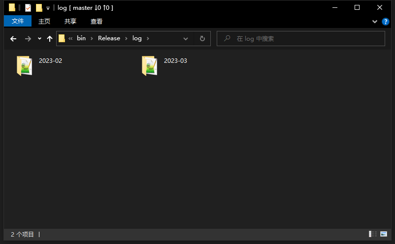The image size is (395, 244).
Task: Click the Help question mark icon
Action: pyautogui.click(x=385, y=22)
